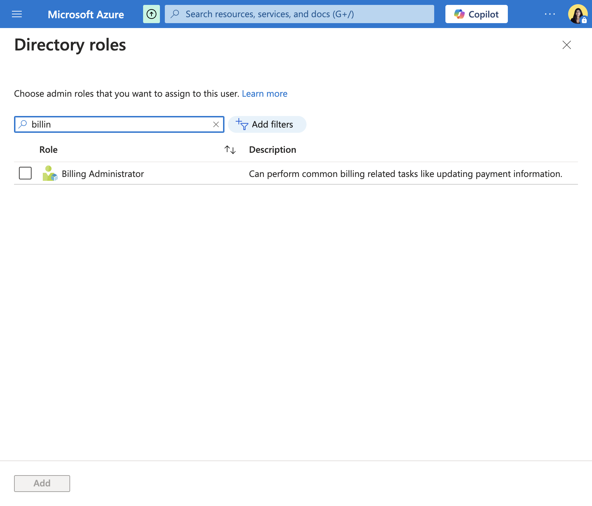Click the Description column header
Screen dimensions: 592x506
(273, 150)
